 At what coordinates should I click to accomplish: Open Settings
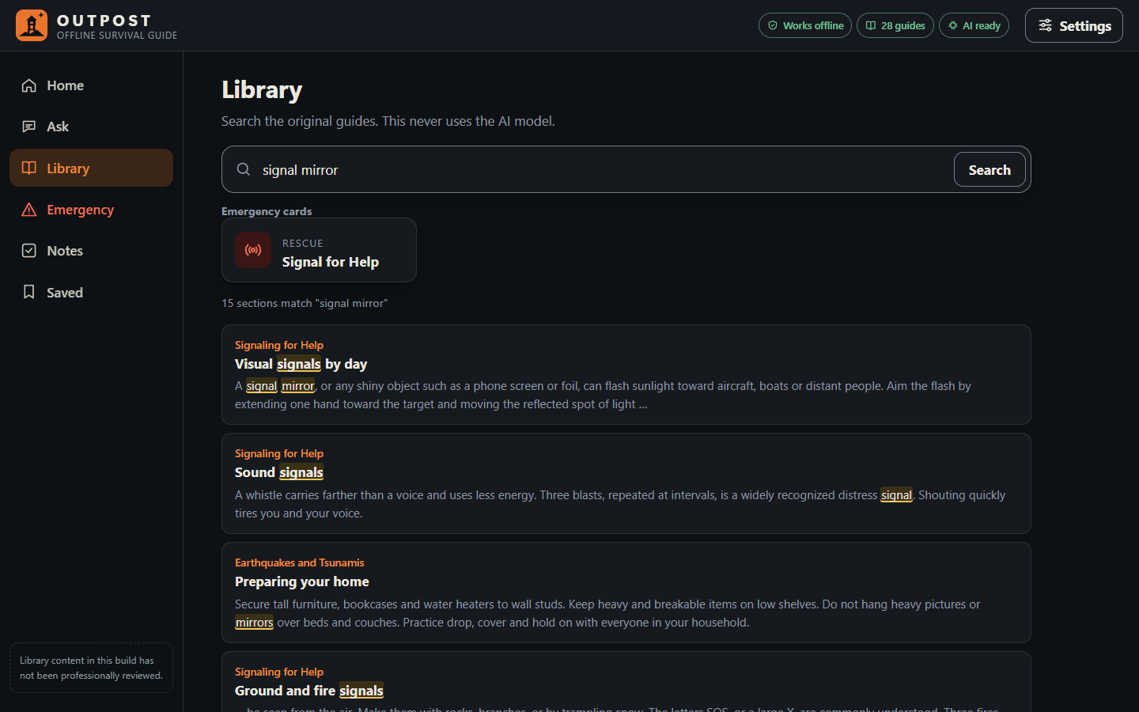click(x=1073, y=25)
